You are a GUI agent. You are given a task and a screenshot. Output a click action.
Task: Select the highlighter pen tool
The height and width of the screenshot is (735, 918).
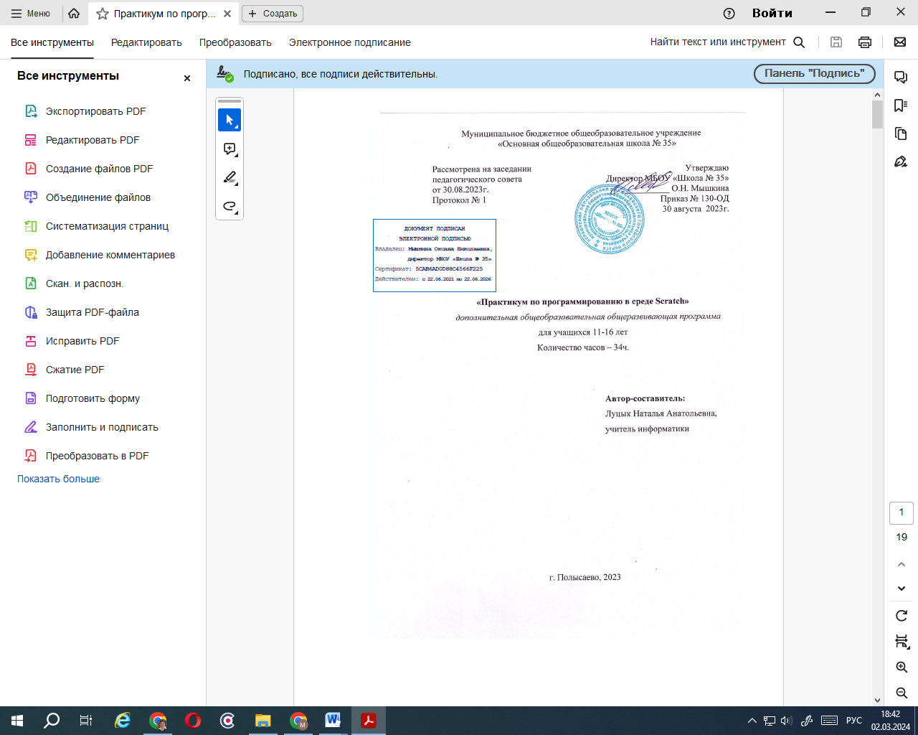pos(229,177)
